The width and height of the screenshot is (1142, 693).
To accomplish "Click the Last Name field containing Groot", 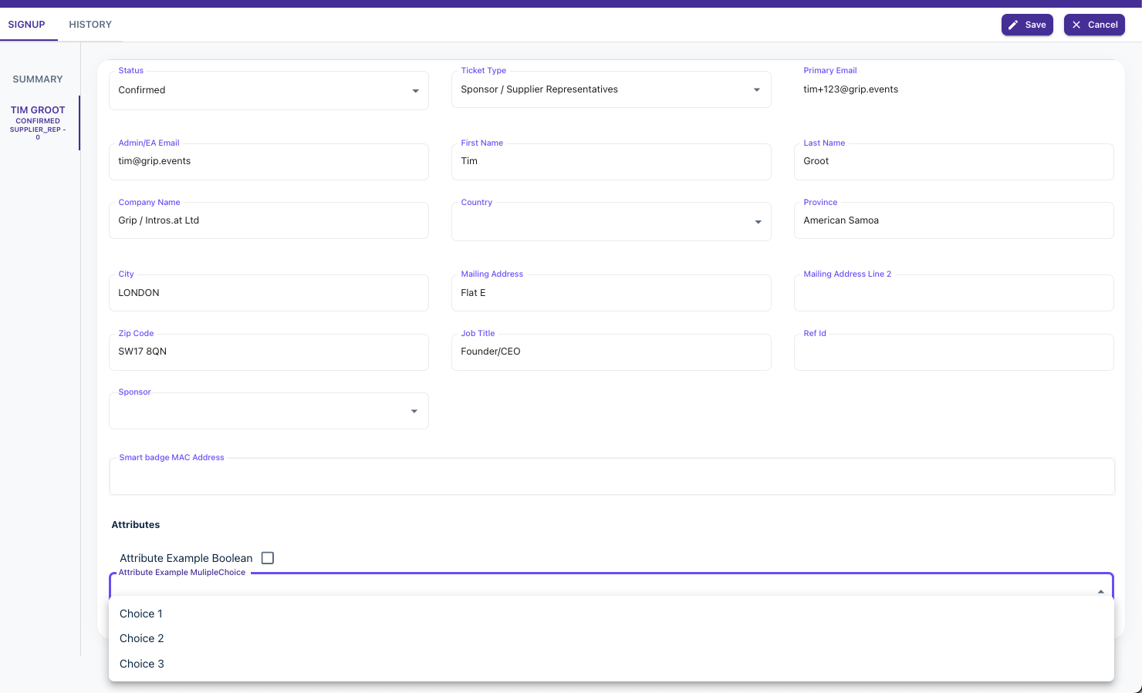I will pos(954,162).
